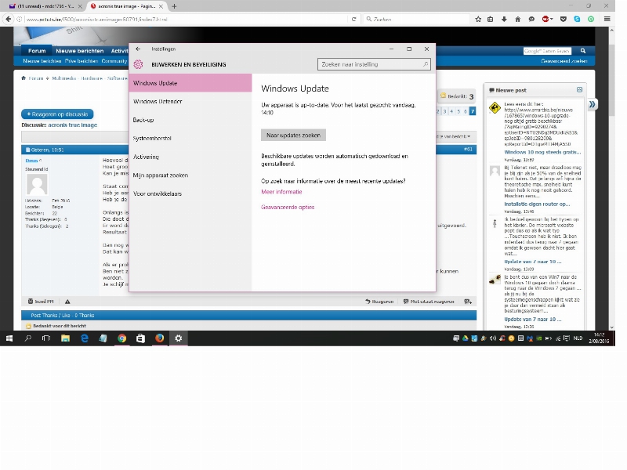Launch Microsoft Edge from the taskbar
The width and height of the screenshot is (627, 470).
tap(85, 338)
